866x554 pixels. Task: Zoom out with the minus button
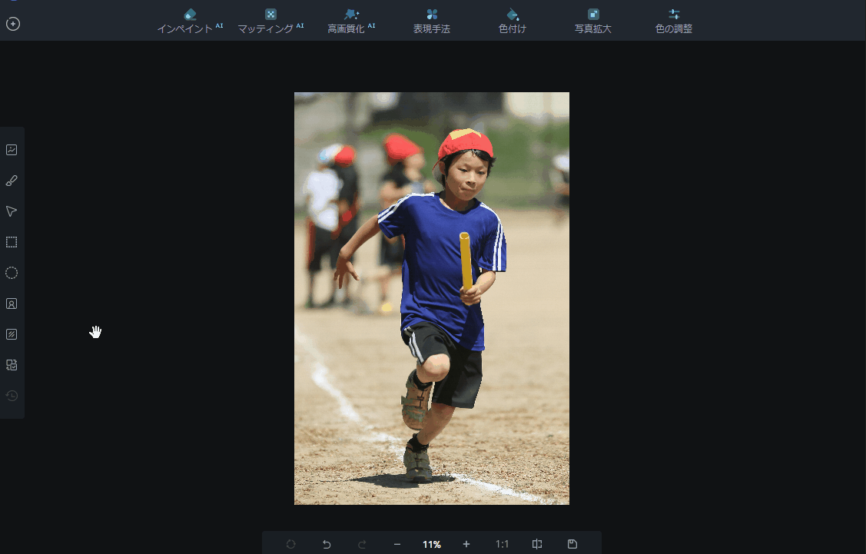click(397, 544)
